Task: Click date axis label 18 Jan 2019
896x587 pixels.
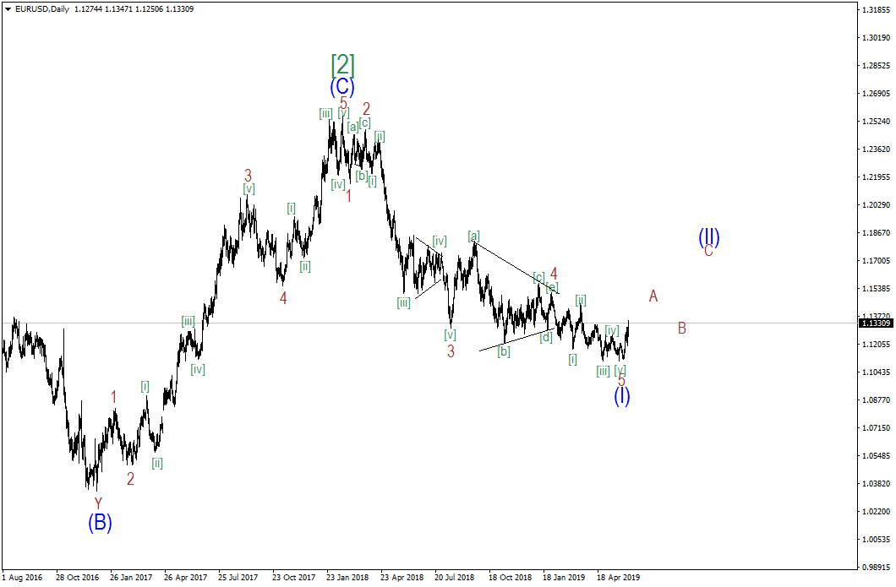Action: click(564, 578)
